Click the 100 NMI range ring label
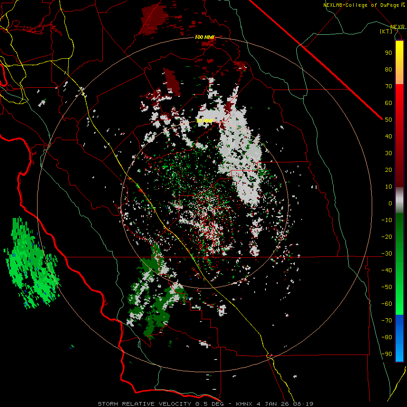The width and height of the screenshot is (407, 407). coord(204,37)
